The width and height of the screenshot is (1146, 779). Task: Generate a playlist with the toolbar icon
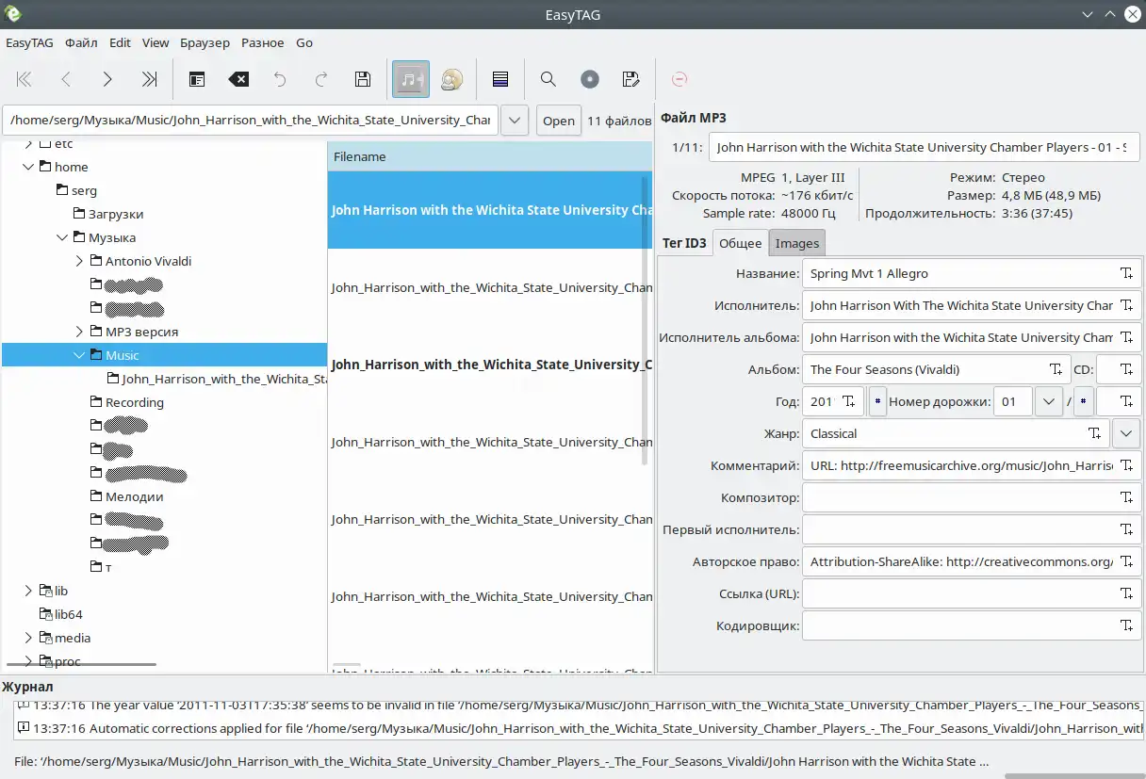631,80
